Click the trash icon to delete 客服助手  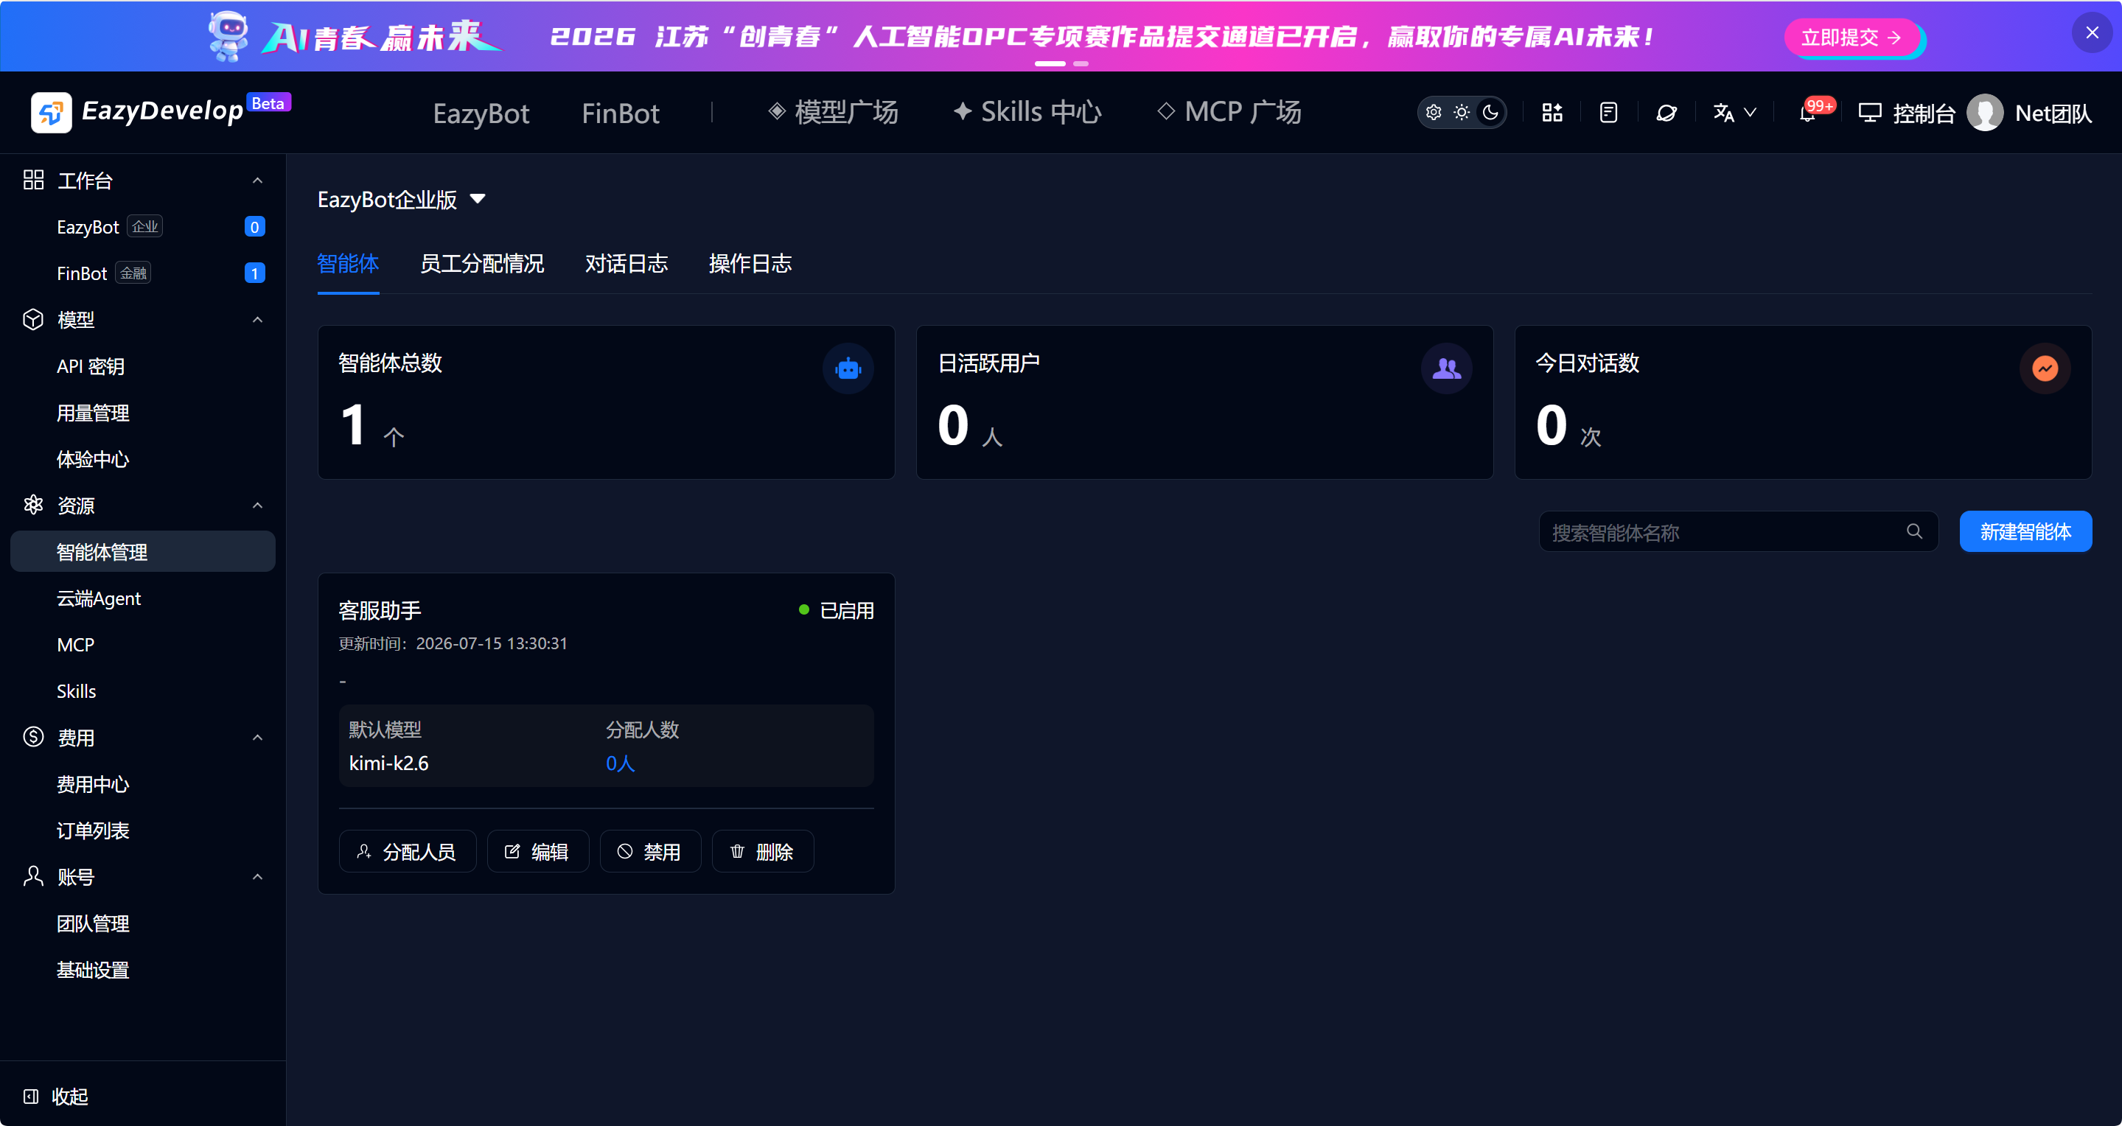click(x=737, y=851)
